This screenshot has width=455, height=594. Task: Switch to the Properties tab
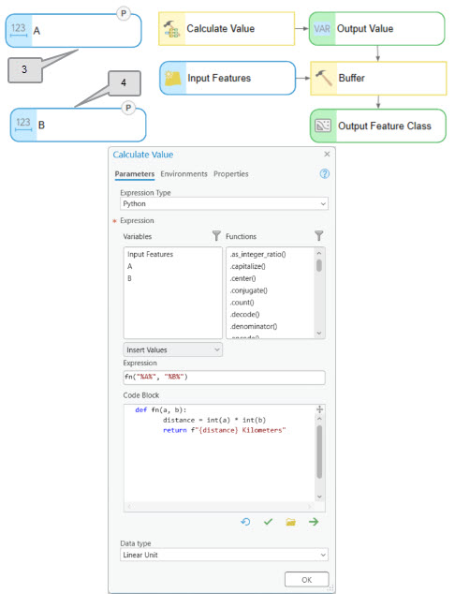231,174
